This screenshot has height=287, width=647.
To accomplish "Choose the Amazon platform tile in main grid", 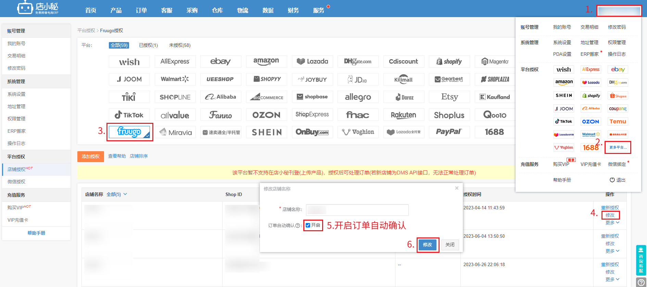I will 266,62.
